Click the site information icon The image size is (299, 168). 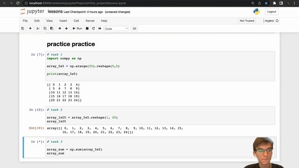(x=26, y=3)
